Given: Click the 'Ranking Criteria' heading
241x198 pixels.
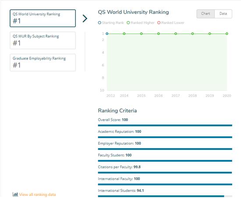Looking at the screenshot, I should click(x=117, y=111).
